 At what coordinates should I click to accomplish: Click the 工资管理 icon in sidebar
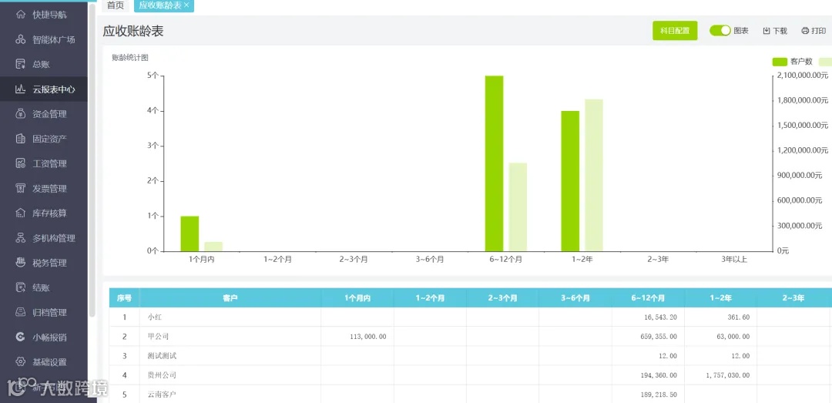point(21,163)
